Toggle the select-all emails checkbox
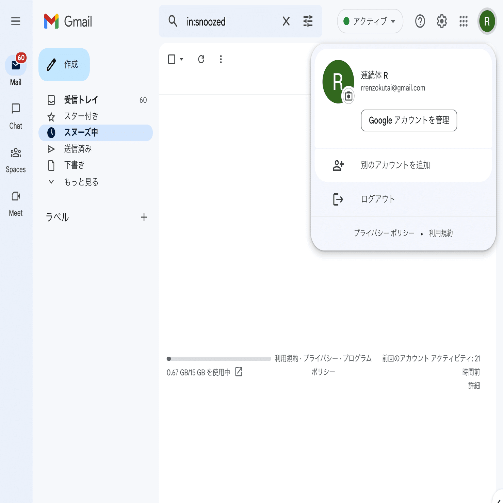 (x=172, y=59)
